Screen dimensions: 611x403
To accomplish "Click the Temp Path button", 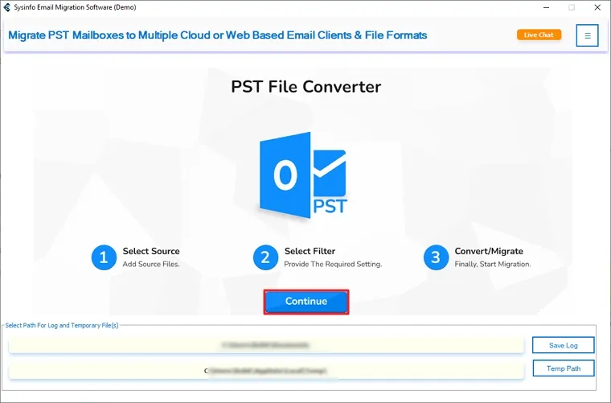I will (x=563, y=368).
